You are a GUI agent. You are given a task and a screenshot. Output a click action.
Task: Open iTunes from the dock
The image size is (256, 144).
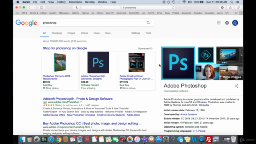click(137, 139)
